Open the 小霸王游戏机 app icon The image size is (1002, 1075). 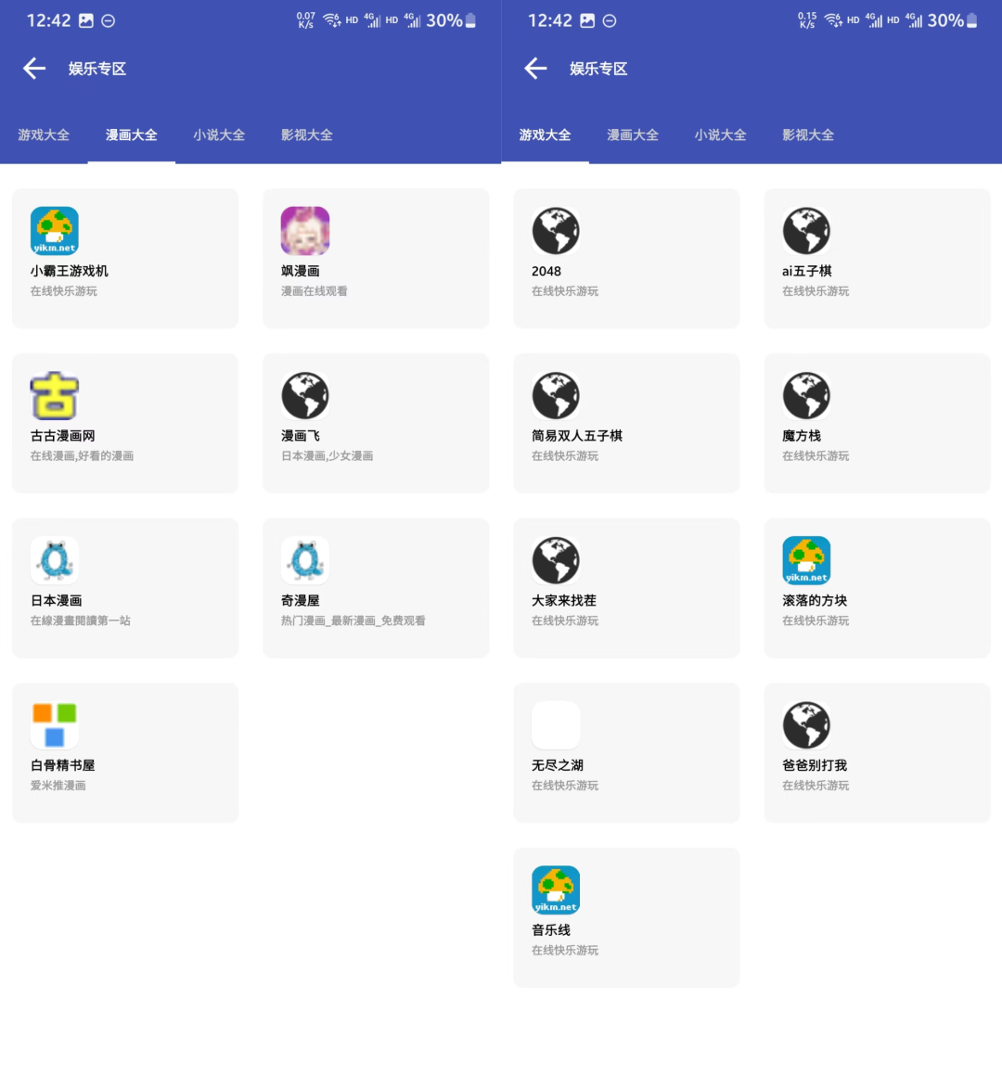click(54, 231)
